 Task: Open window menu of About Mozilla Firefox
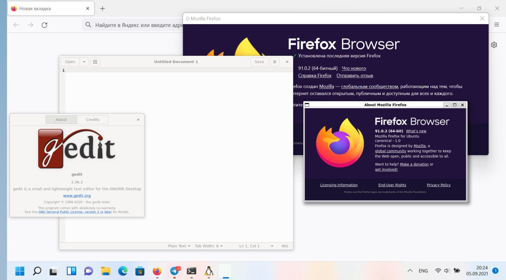point(307,105)
